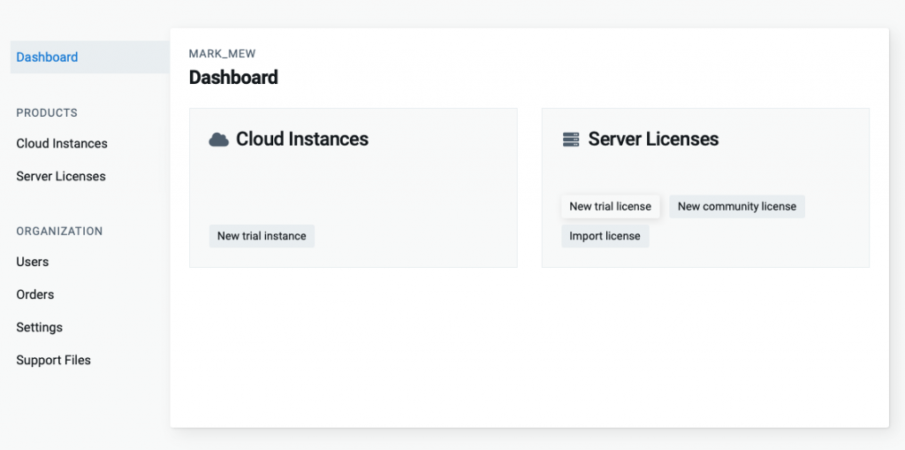Create a New community license
The height and width of the screenshot is (450, 905).
coord(737,207)
